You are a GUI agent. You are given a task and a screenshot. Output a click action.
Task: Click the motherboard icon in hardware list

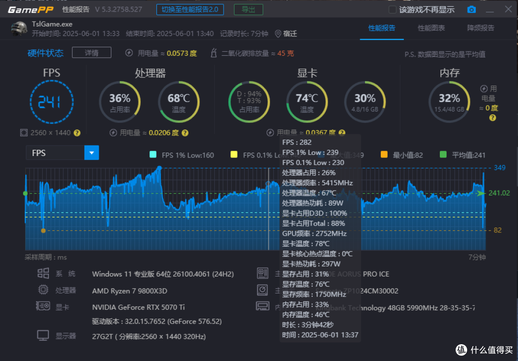(263, 273)
